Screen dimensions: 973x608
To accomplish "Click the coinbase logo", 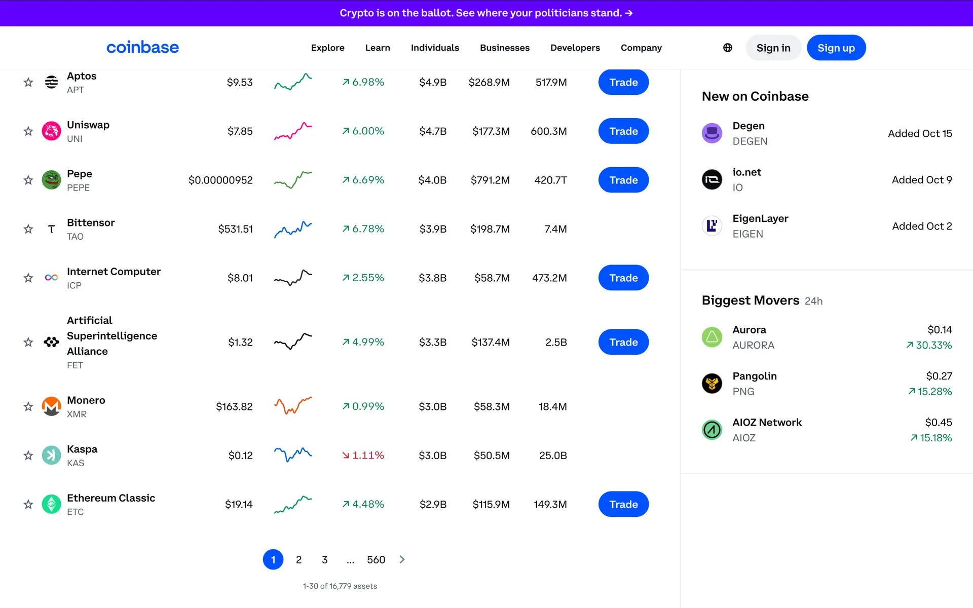I will click(142, 48).
